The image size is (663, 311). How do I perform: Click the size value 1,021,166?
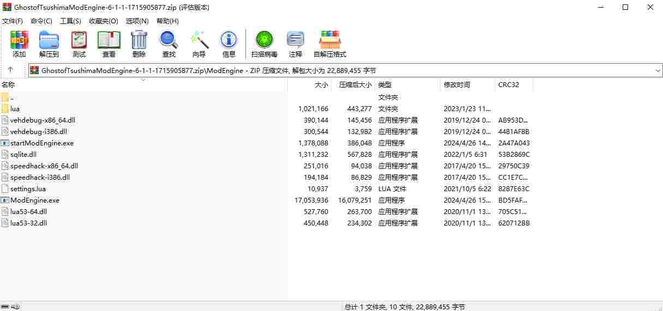pos(314,109)
